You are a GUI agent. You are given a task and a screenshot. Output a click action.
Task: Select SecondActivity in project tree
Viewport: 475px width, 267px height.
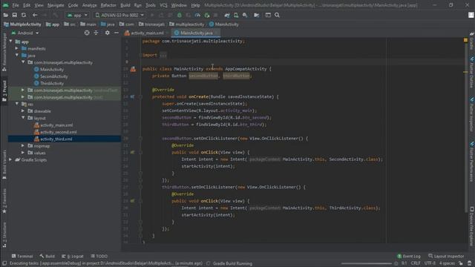click(x=54, y=76)
